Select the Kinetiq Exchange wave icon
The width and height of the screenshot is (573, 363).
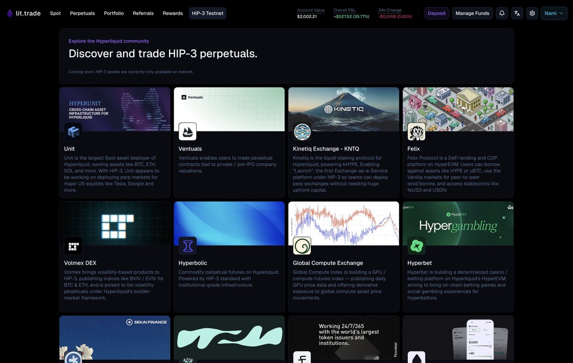(x=302, y=131)
